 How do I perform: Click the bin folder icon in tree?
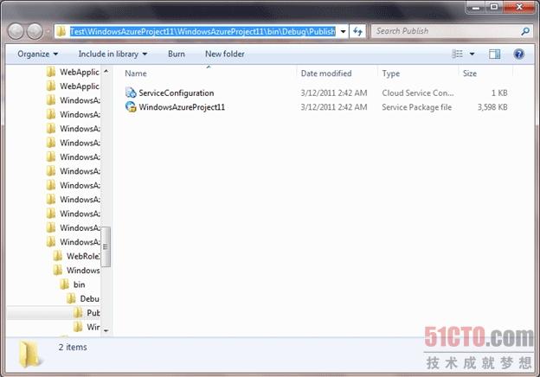click(64, 284)
